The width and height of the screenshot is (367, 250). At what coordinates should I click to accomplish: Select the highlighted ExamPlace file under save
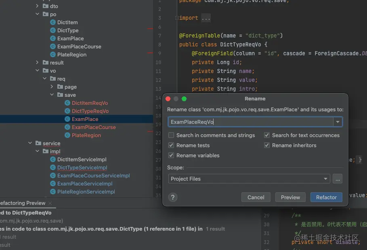77,119
